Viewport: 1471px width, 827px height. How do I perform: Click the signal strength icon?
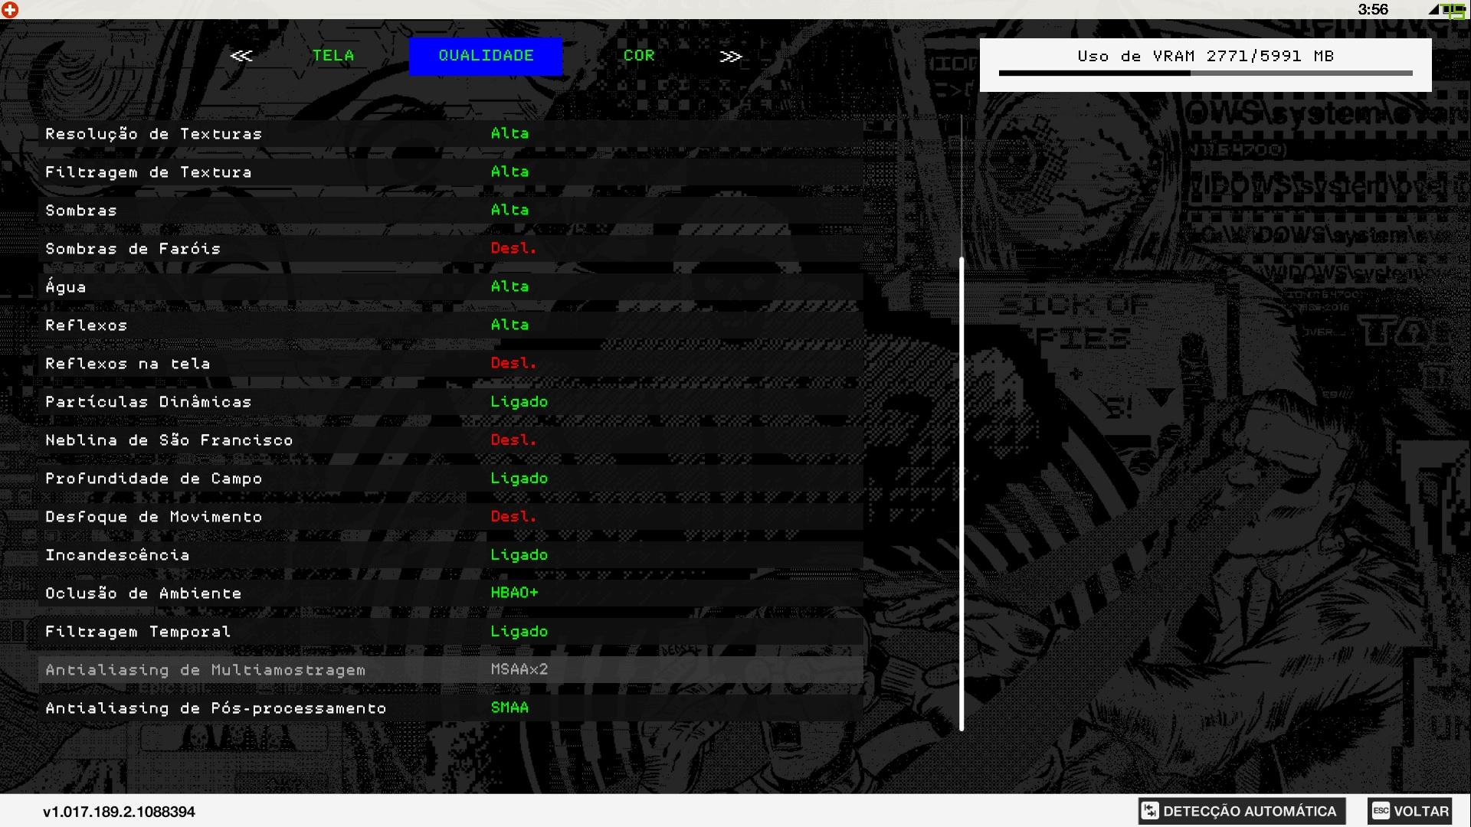tap(1433, 10)
